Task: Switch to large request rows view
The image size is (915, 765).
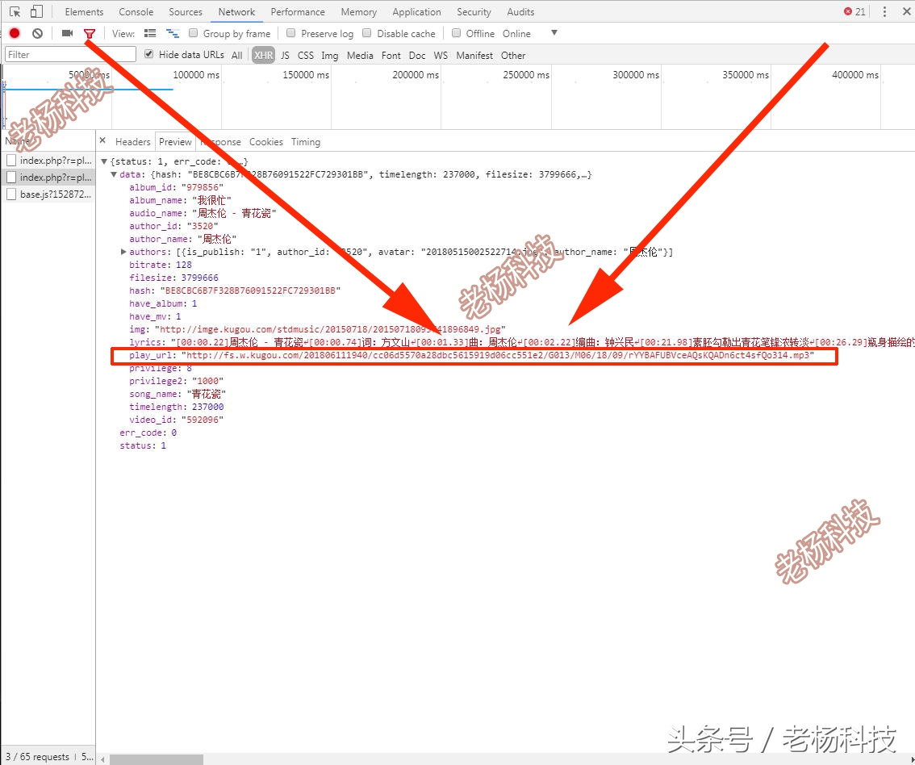Action: tap(150, 33)
